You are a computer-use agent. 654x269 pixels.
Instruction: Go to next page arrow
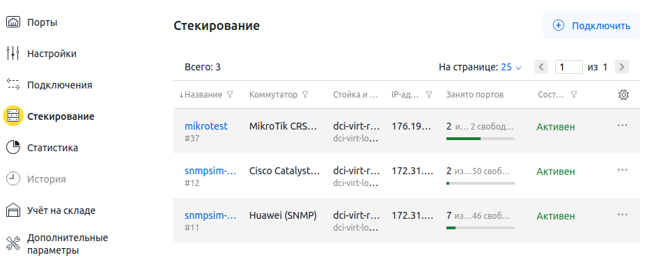[x=622, y=67]
